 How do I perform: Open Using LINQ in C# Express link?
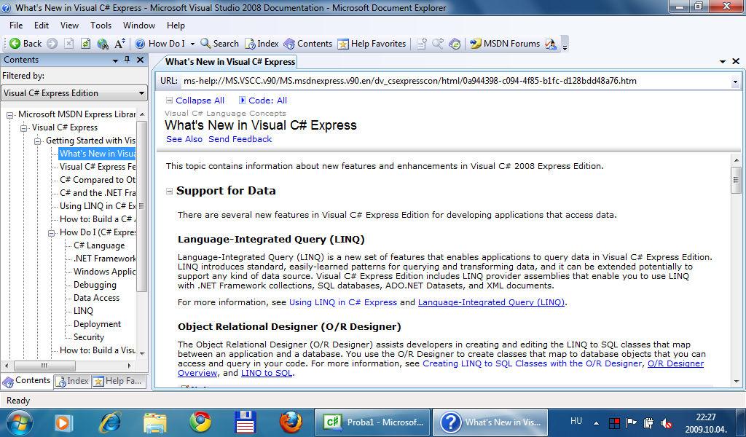click(x=343, y=302)
